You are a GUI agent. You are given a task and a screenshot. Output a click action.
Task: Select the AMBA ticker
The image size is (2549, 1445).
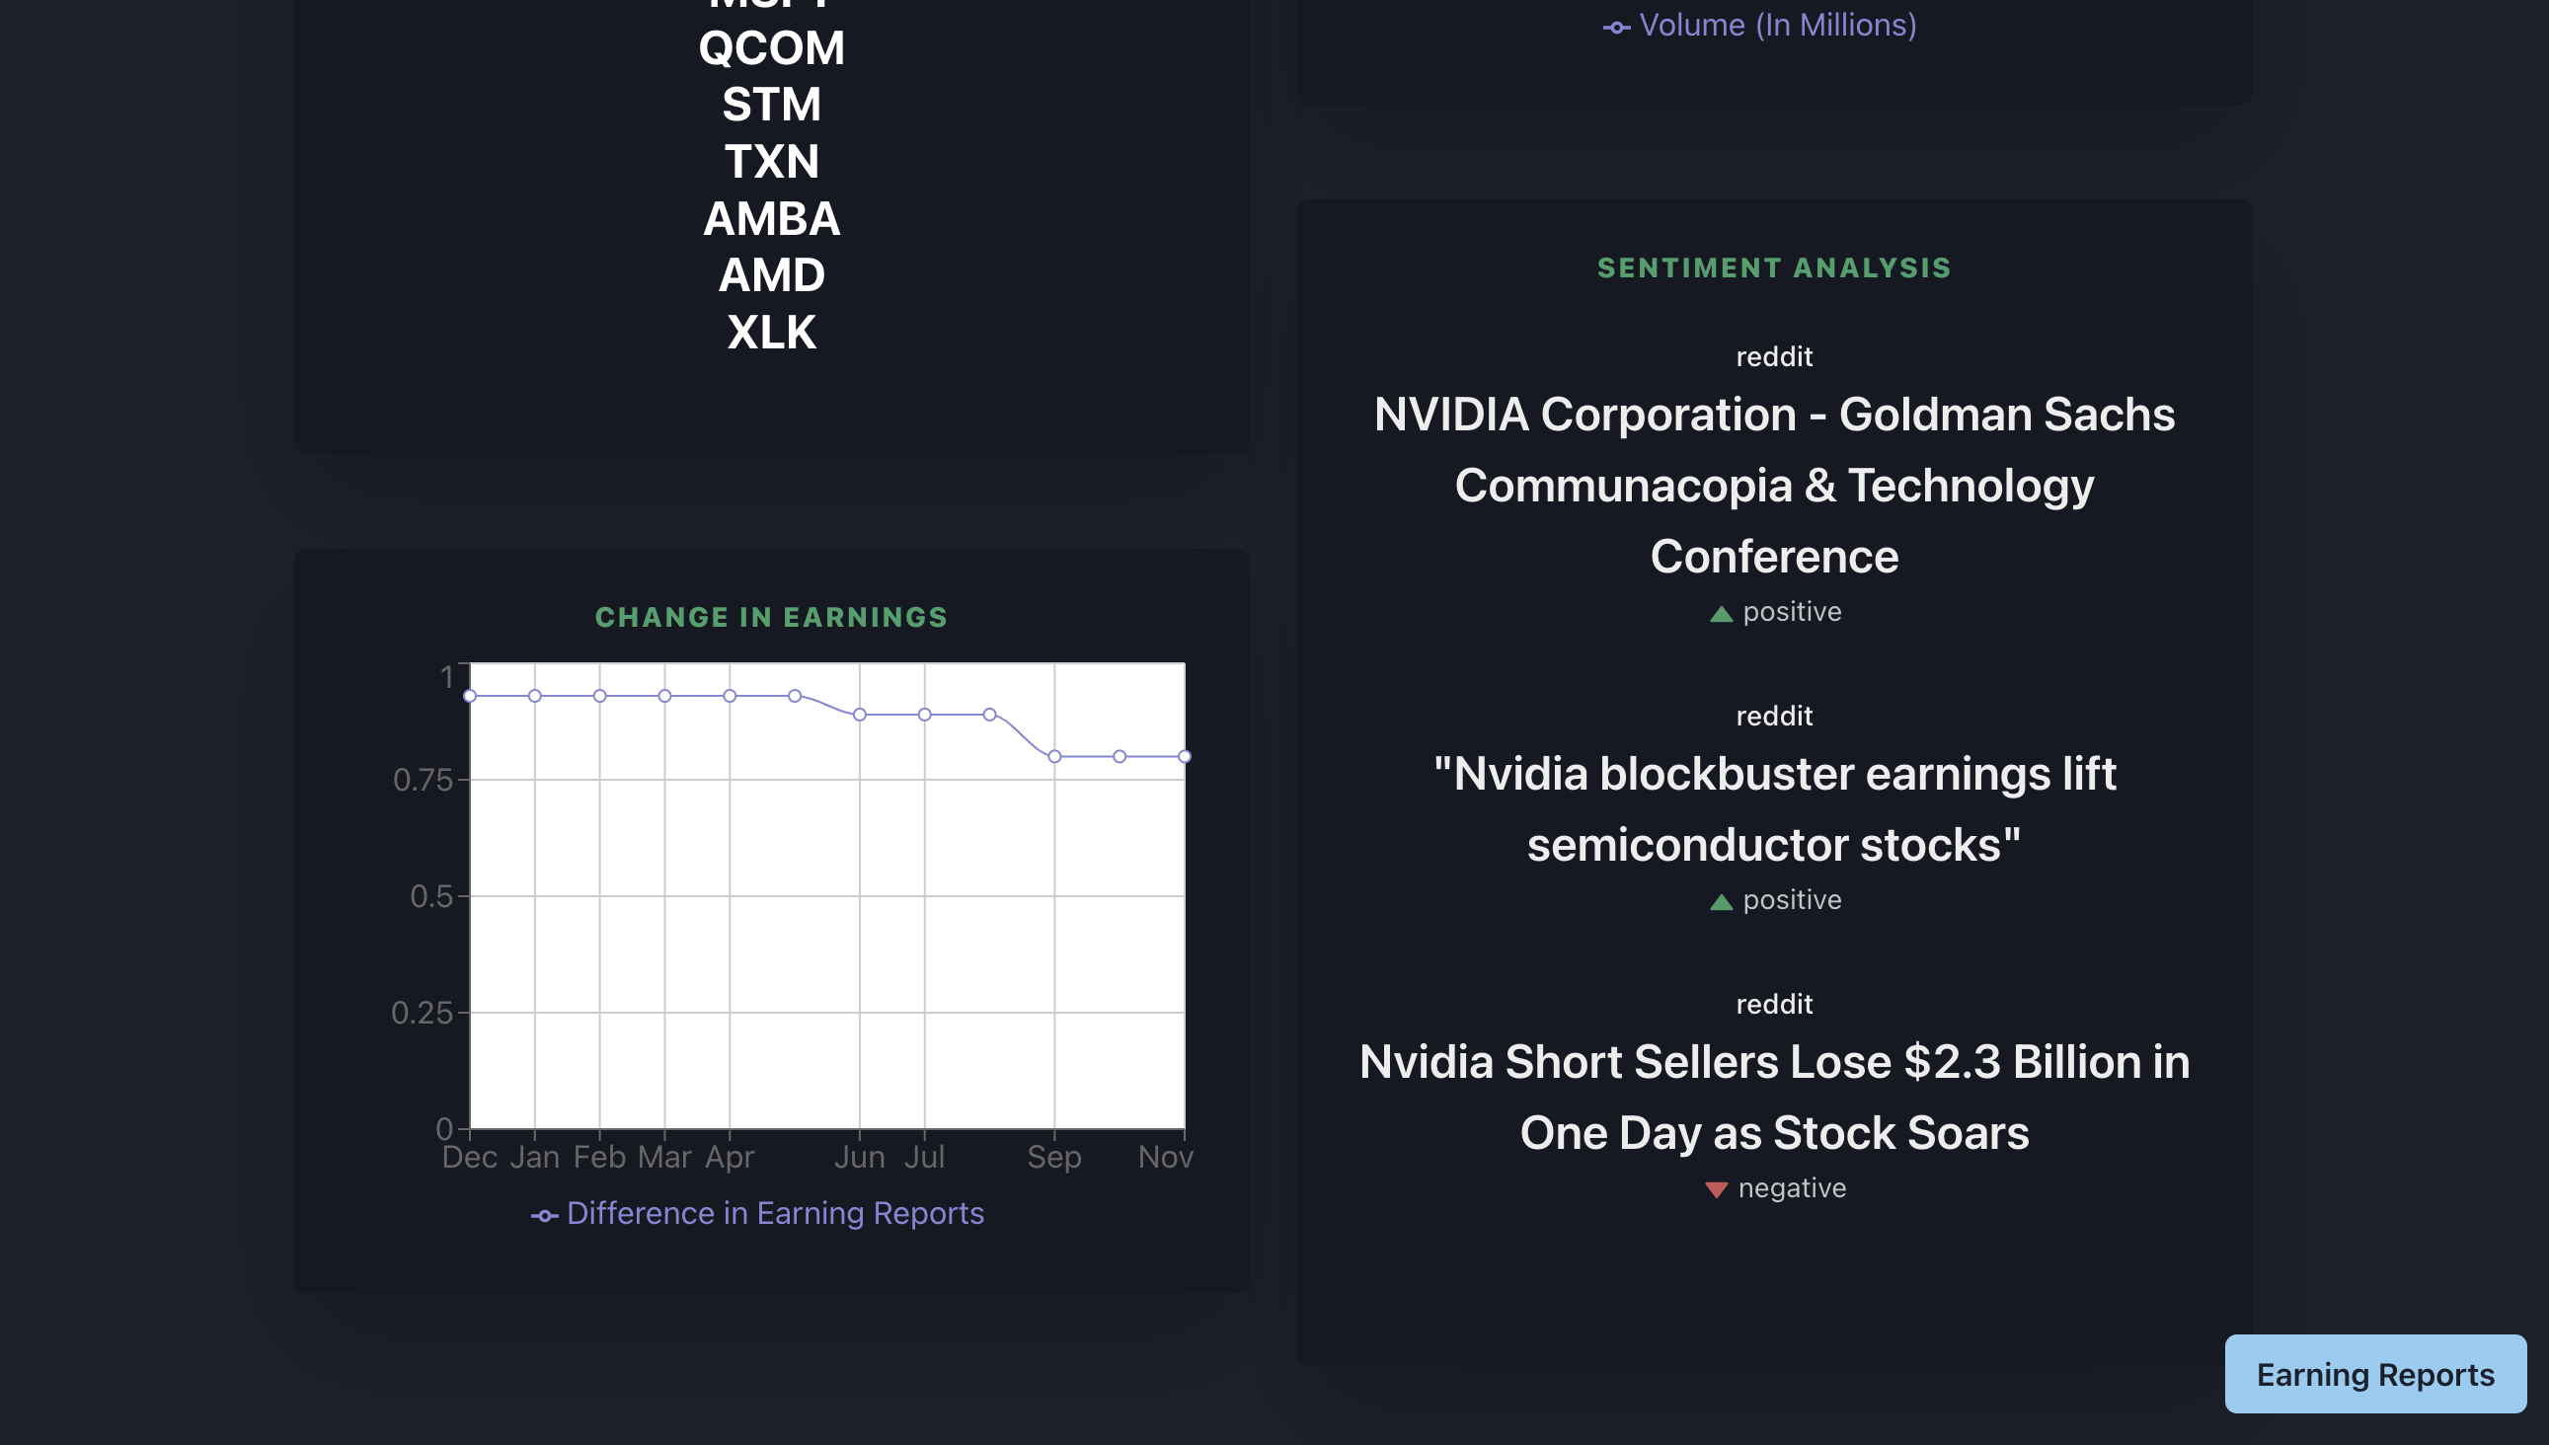(x=771, y=218)
